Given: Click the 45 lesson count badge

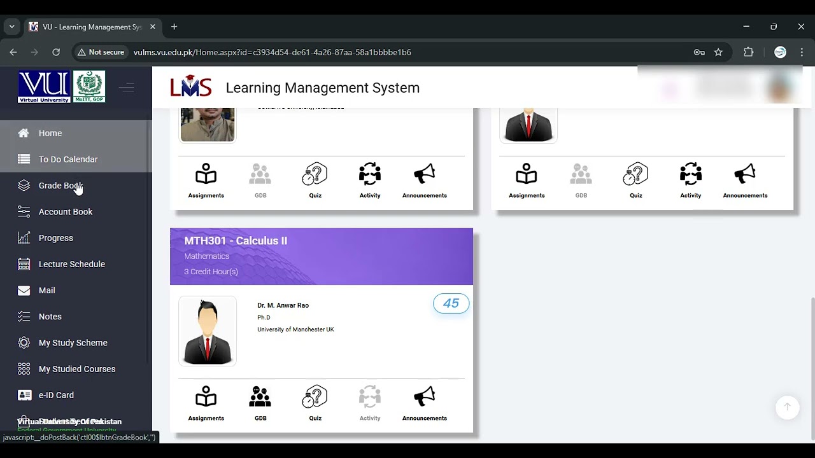Looking at the screenshot, I should click(x=451, y=304).
